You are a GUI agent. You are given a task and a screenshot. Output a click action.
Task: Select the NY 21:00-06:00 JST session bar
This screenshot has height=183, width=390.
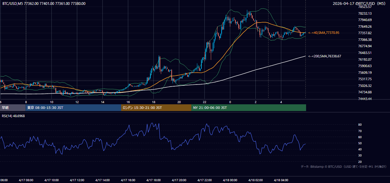click(x=249, y=108)
